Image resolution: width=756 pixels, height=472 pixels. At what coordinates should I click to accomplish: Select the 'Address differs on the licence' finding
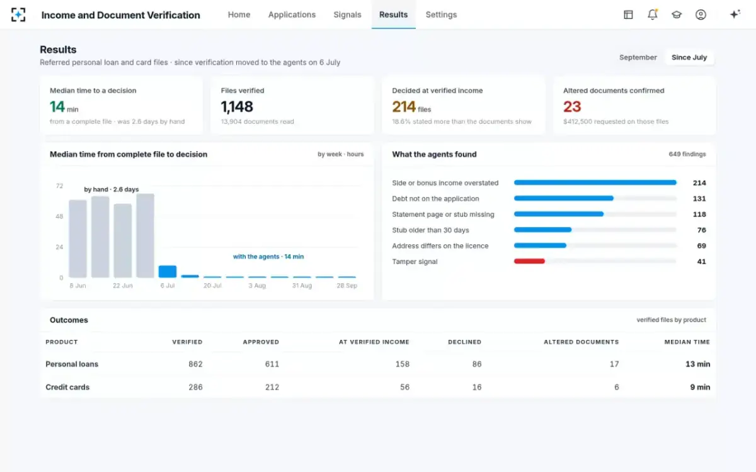pos(549,246)
